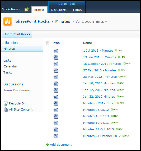Open document Minutes 19.04.13
The width and height of the screenshot is (141, 151).
coord(96,123)
